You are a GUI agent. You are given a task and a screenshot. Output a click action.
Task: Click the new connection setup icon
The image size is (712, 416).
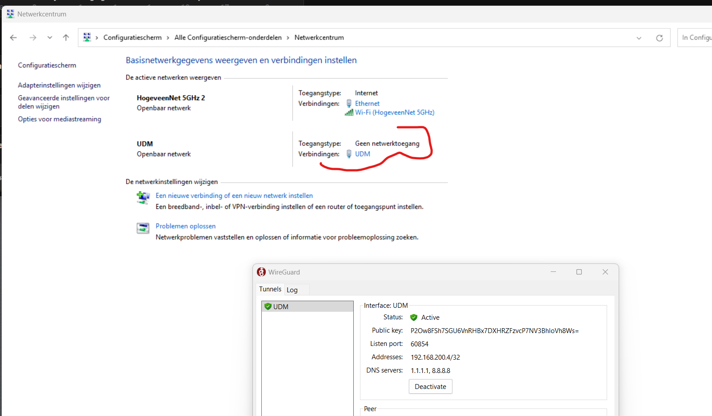pos(143,197)
